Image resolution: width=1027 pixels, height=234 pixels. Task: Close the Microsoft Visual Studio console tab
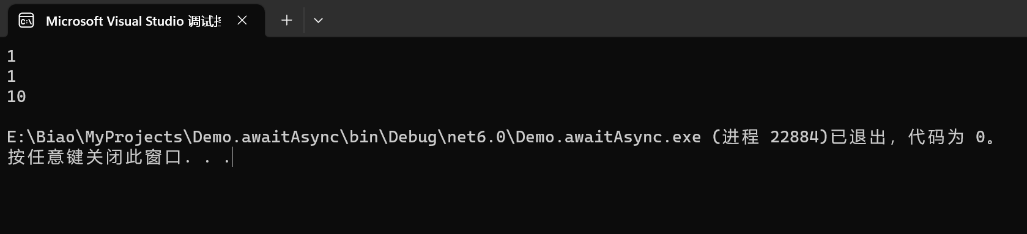click(x=242, y=21)
